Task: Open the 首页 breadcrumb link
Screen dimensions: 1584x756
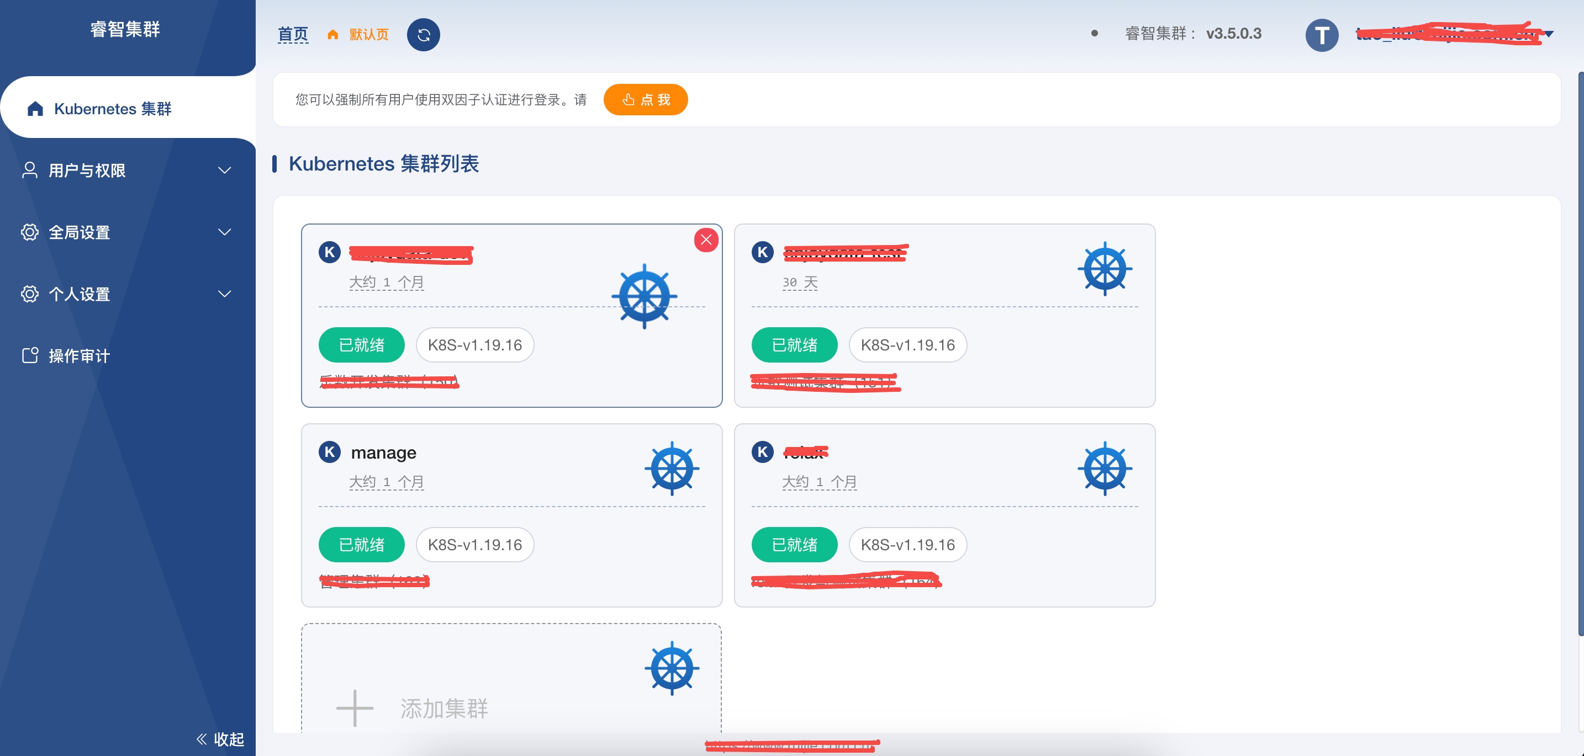Action: click(x=293, y=34)
